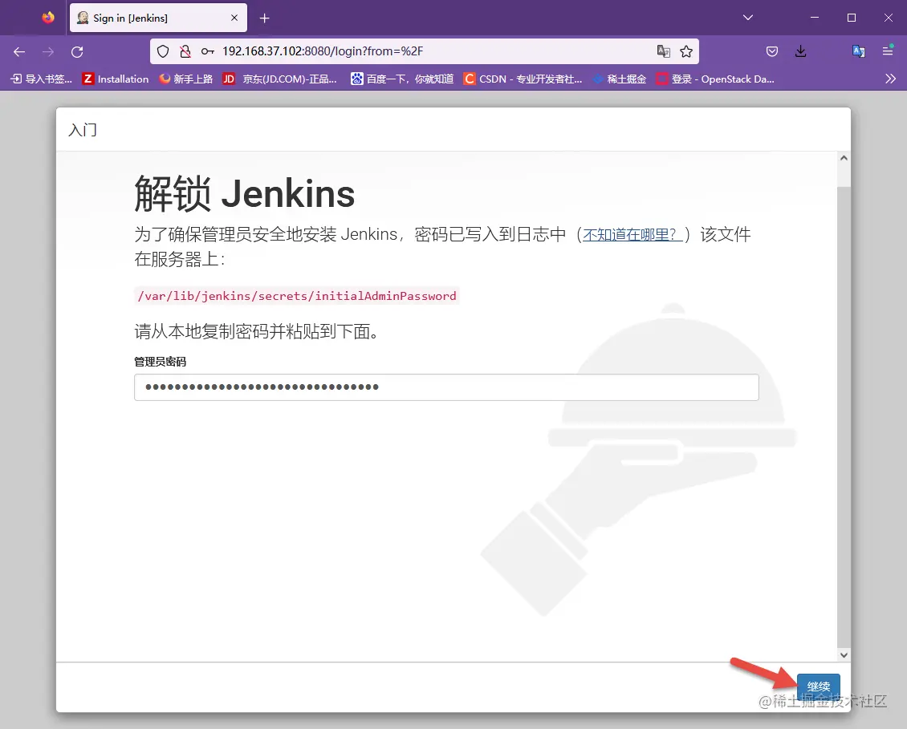Reload the Jenkins page
The width and height of the screenshot is (907, 729).
pyautogui.click(x=77, y=51)
